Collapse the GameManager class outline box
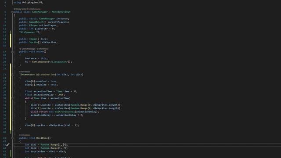The width and height of the screenshot is (281, 158). pos(12,12)
